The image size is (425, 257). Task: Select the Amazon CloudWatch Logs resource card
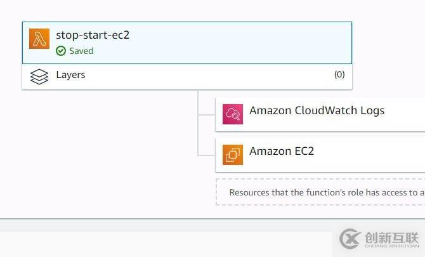320,114
